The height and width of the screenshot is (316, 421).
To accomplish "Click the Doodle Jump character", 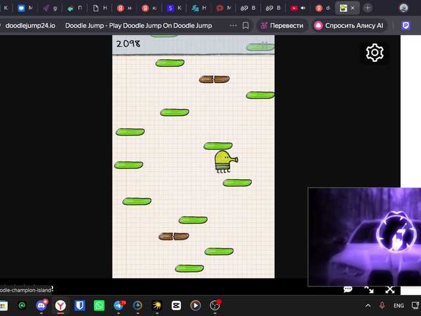I will click(x=226, y=162).
